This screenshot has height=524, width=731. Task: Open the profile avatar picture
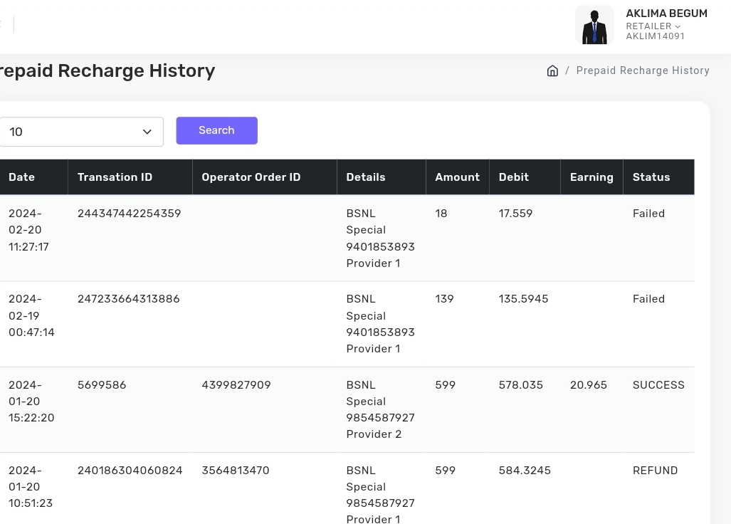click(x=594, y=26)
